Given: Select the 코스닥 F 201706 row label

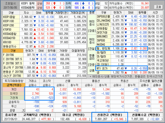Looking at the screenshot, I should [x=13, y=67].
